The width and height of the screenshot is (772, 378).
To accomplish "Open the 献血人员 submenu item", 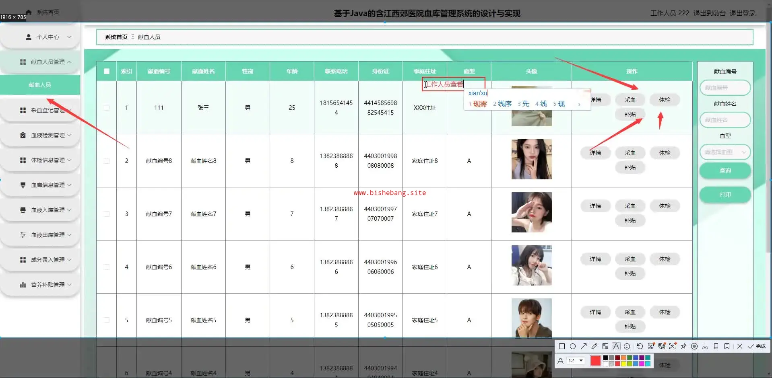I will 40,85.
